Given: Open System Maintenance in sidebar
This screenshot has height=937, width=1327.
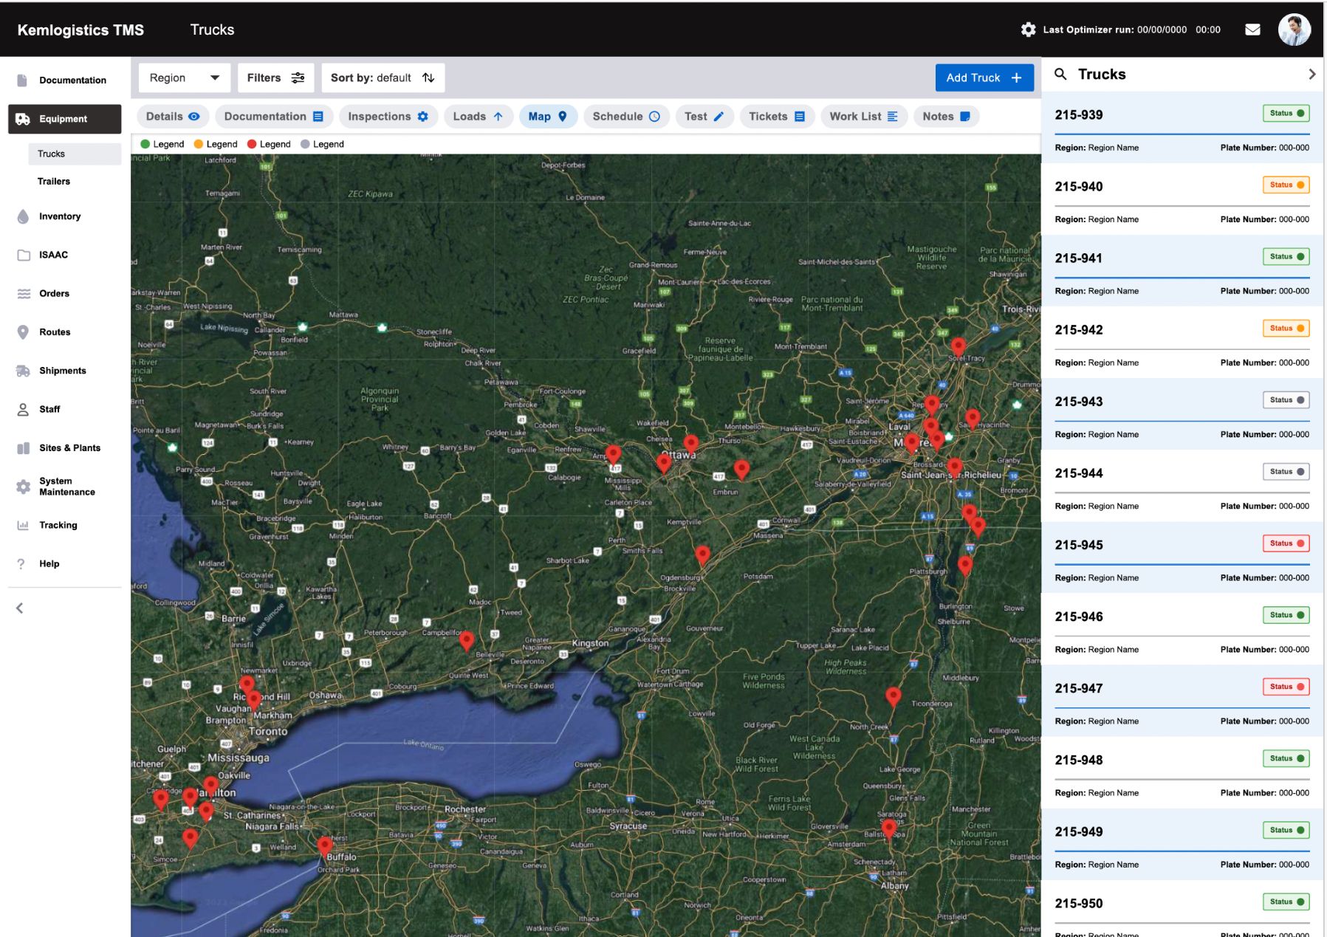Looking at the screenshot, I should pos(64,487).
